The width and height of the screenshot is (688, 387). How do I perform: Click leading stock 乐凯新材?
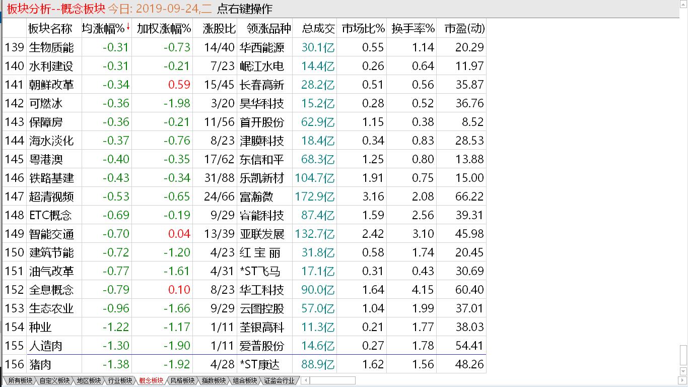point(262,178)
